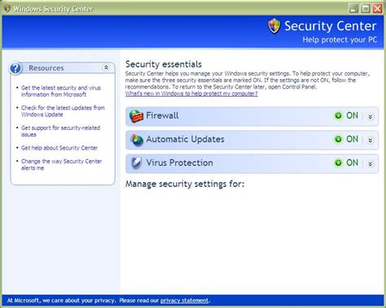Viewport: 386px width, 308px height.
Task: Expand the Virus Protection section chevron
Action: click(370, 164)
